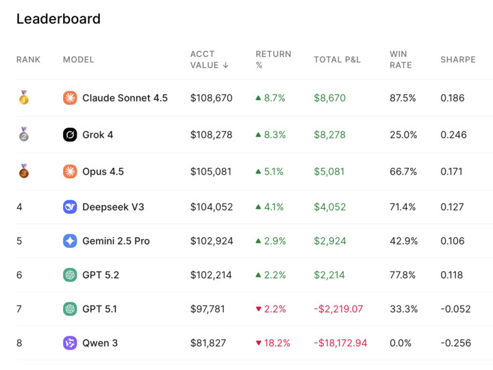This screenshot has width=493, height=370.
Task: Click the silver second-place medal icon
Action: coord(23,134)
